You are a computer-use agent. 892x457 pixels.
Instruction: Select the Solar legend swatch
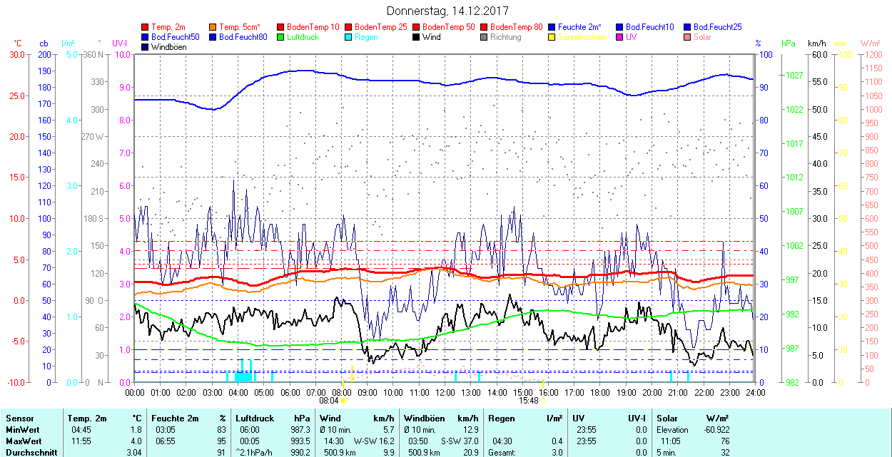click(x=688, y=37)
